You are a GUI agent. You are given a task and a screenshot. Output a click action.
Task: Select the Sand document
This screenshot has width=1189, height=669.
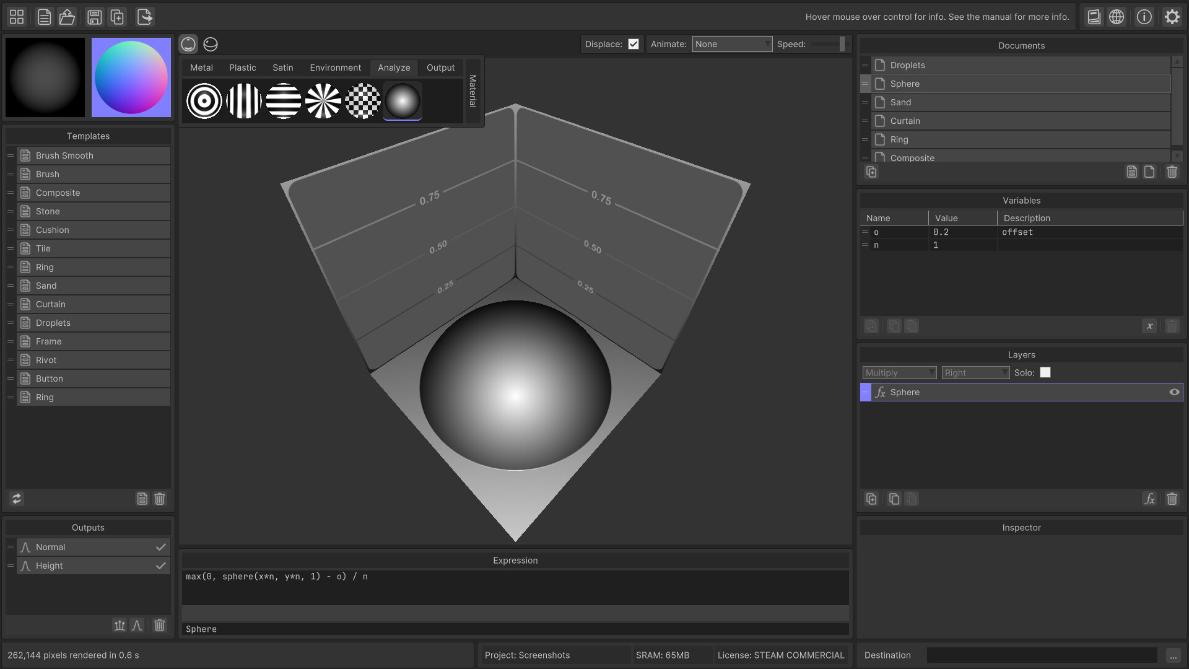(x=901, y=102)
